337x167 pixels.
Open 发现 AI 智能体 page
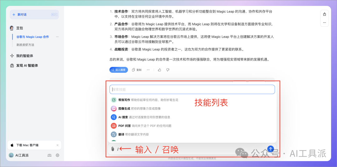[27, 66]
